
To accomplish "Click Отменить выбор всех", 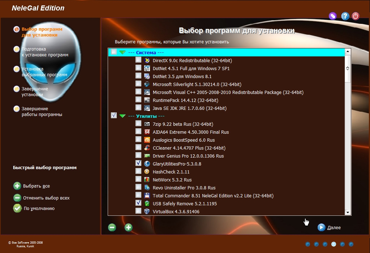I will (46, 198).
